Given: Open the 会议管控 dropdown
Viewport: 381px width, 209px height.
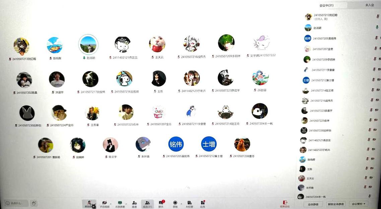Looking at the screenshot, I should click(x=358, y=204).
